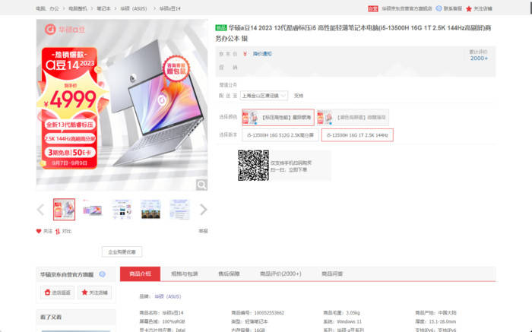This screenshot has height=332, width=532.
Task: Select the second gallery thumbnail showing a laptop
Action: tap(92, 209)
